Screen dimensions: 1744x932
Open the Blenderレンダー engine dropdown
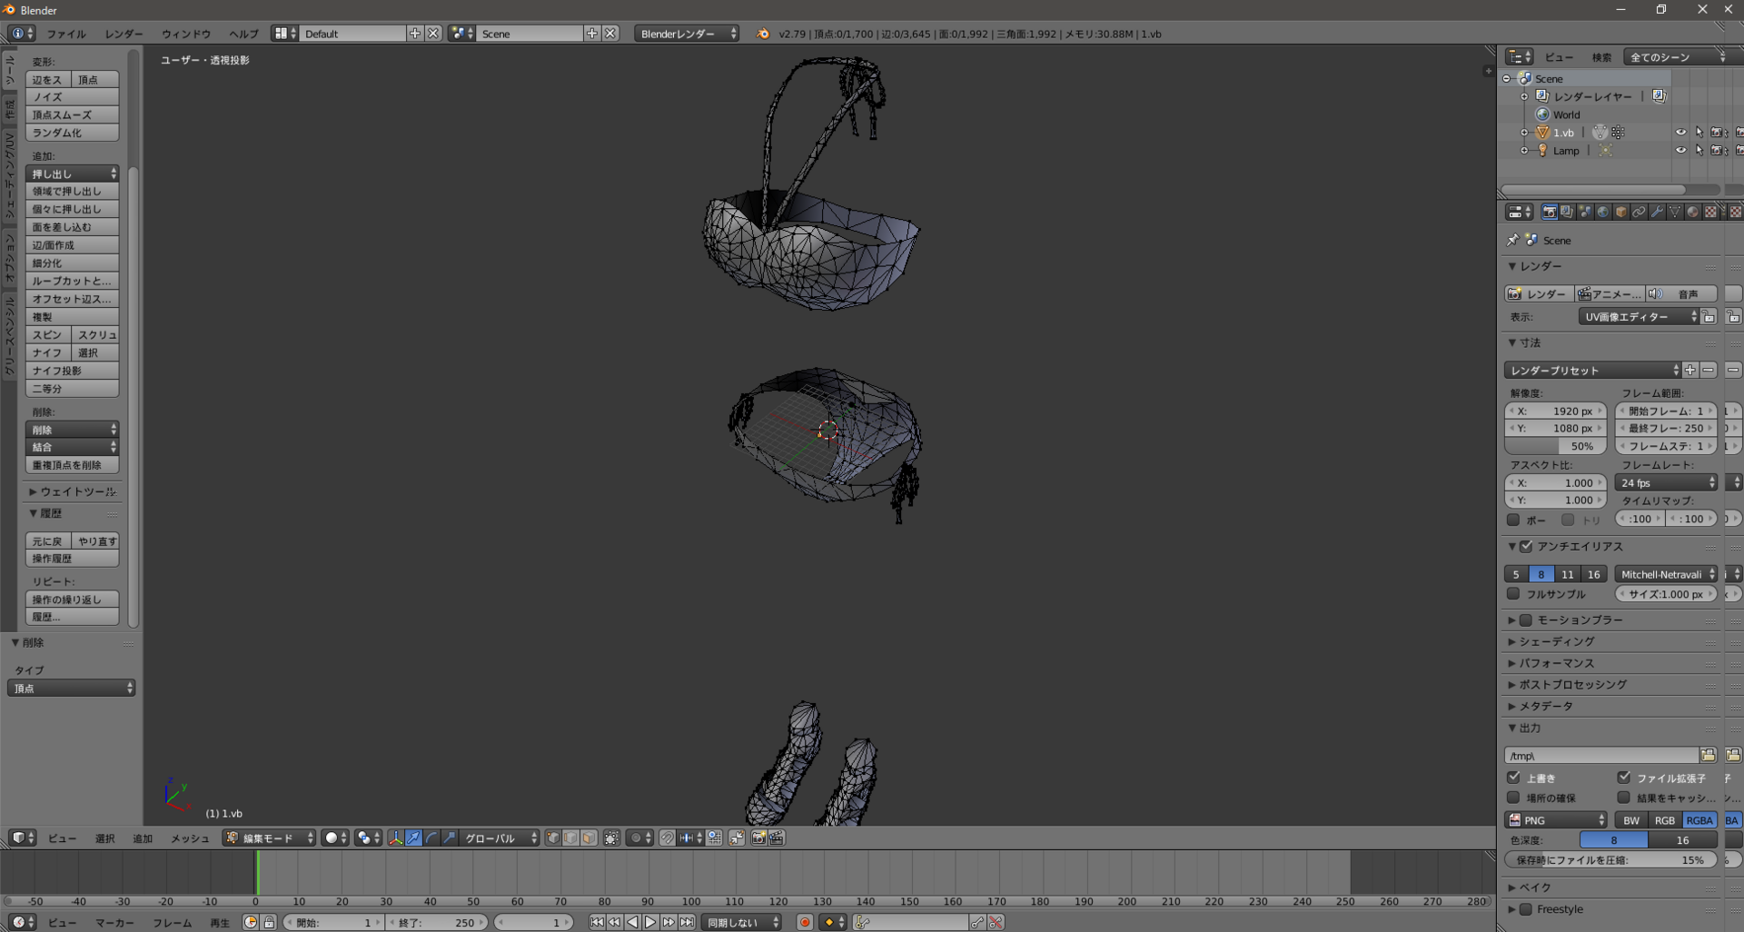pyautogui.click(x=688, y=34)
